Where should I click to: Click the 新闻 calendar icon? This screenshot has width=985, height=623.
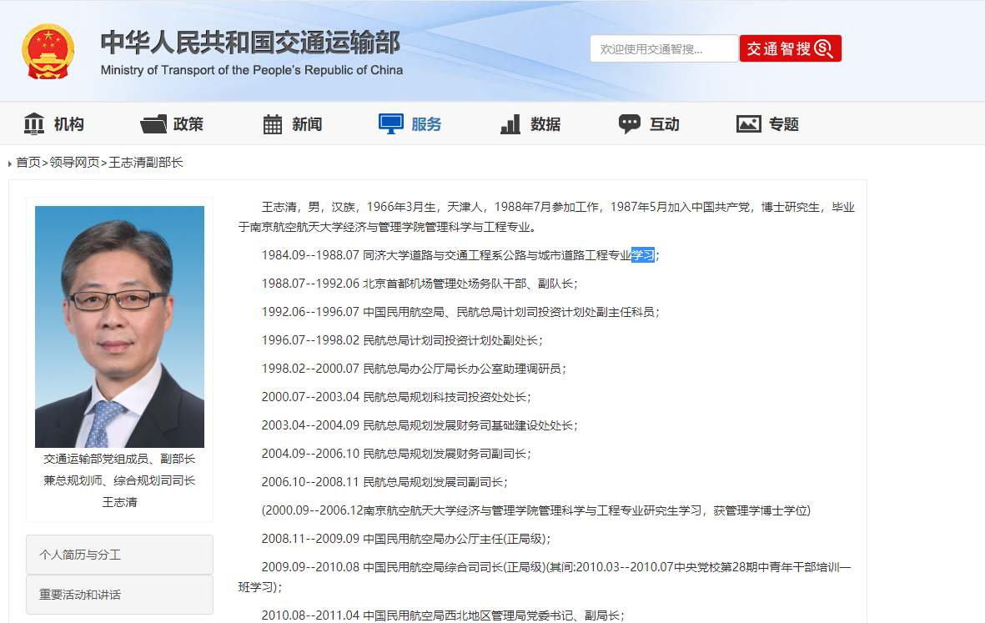[272, 123]
